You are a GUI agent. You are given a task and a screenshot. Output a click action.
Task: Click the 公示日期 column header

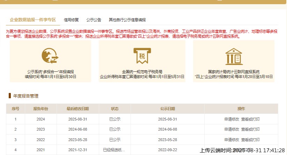168,109
